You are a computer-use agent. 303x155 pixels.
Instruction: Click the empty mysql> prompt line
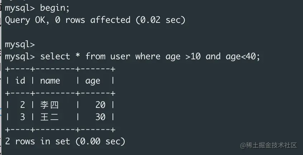click(x=20, y=44)
